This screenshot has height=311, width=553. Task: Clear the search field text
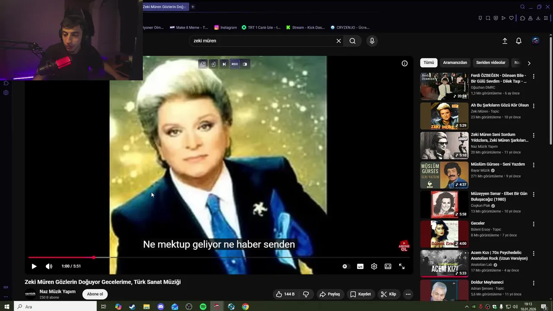(339, 41)
